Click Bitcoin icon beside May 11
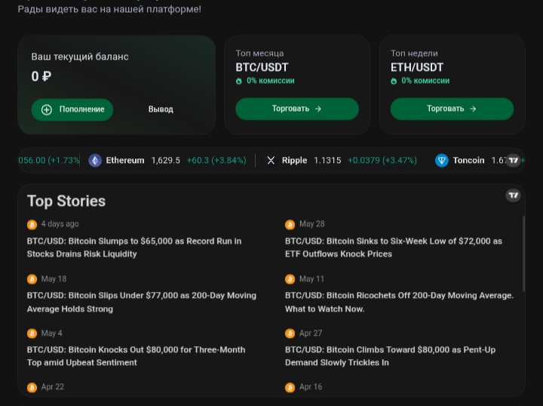 coord(290,279)
